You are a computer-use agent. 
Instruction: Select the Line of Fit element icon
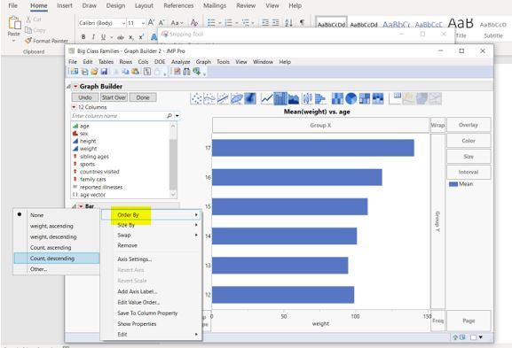tap(223, 98)
